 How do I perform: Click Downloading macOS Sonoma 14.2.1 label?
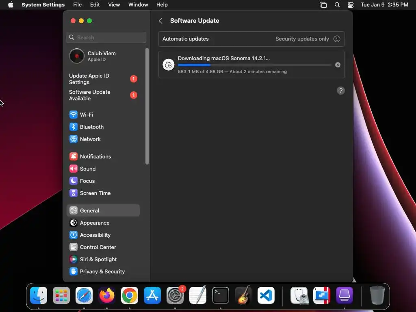point(224,58)
